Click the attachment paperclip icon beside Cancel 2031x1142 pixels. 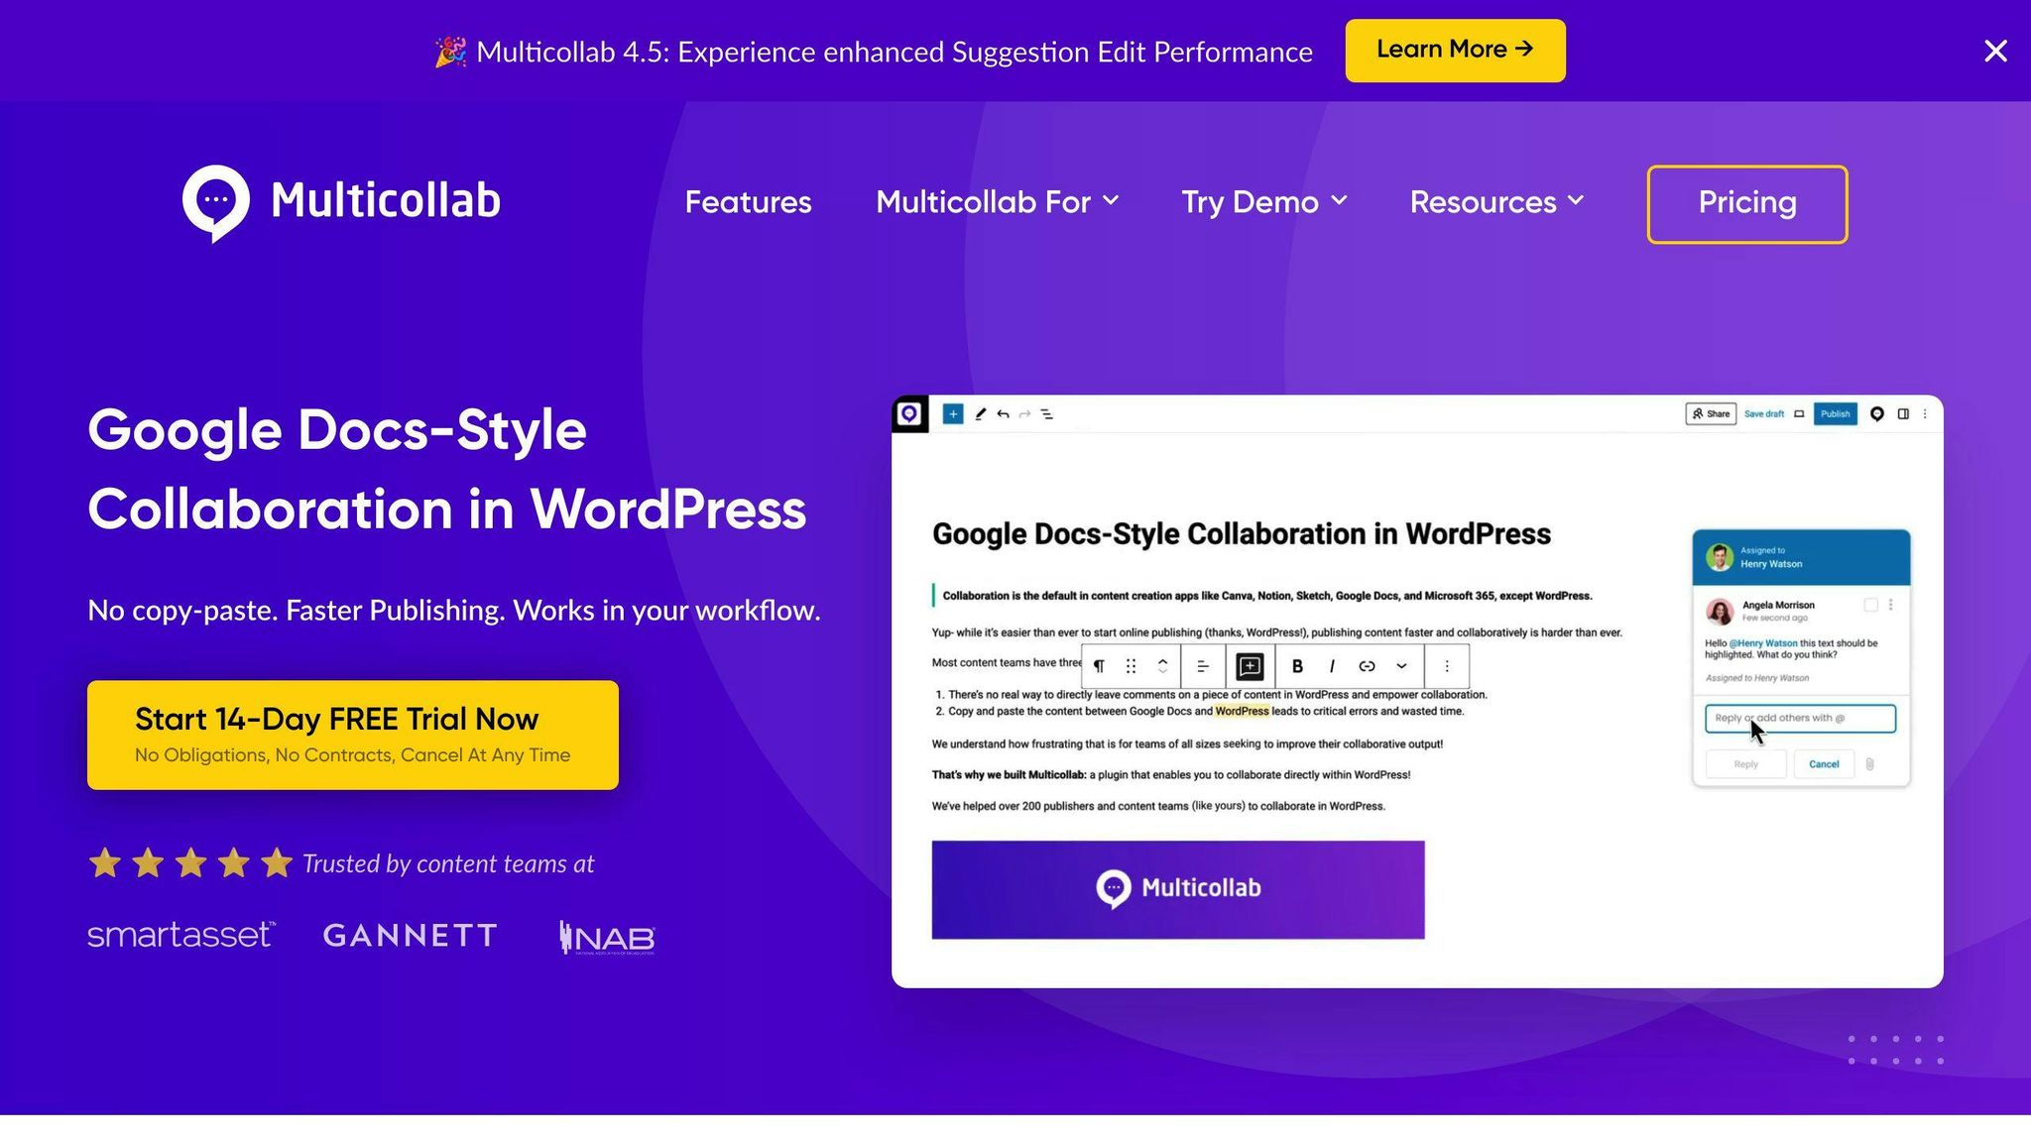click(1869, 764)
